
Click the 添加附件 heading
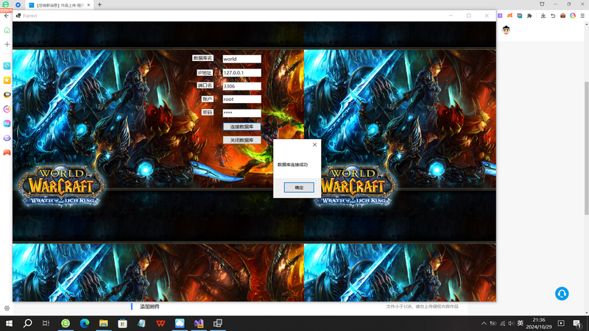[x=149, y=307]
